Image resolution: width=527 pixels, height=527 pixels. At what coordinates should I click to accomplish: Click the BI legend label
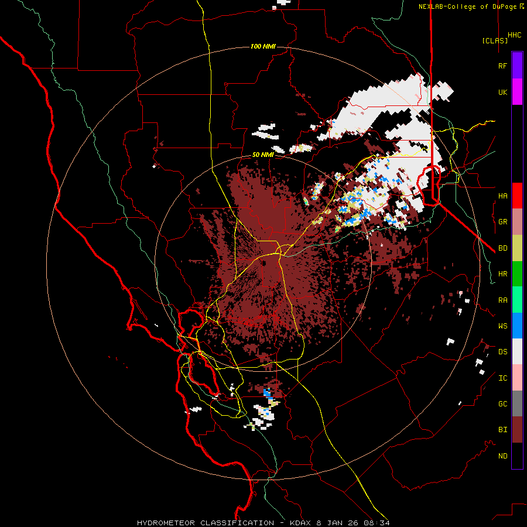click(502, 430)
